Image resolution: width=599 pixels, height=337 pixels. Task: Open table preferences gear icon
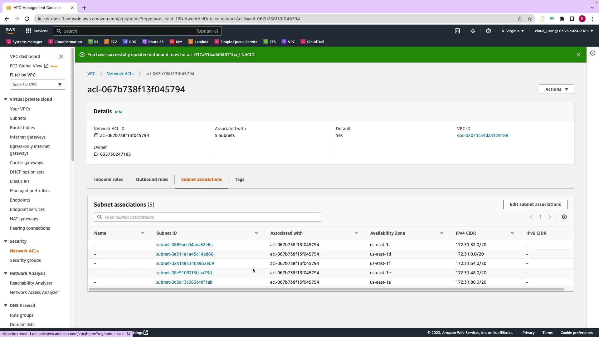coord(564,217)
